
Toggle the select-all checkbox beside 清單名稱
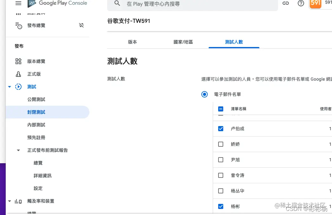(x=221, y=109)
